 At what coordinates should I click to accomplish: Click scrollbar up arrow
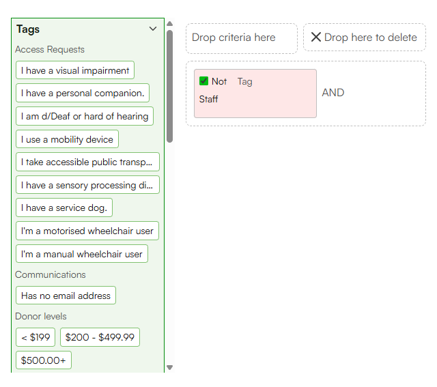point(169,24)
